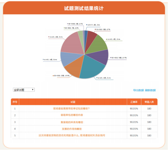Open question 集装箱的种类有哪些
168x150 pixels.
coord(72,122)
